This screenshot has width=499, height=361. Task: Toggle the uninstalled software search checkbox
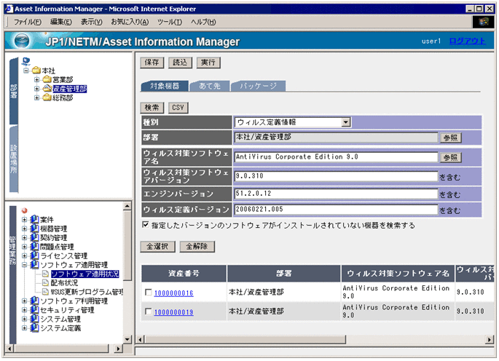(x=146, y=226)
